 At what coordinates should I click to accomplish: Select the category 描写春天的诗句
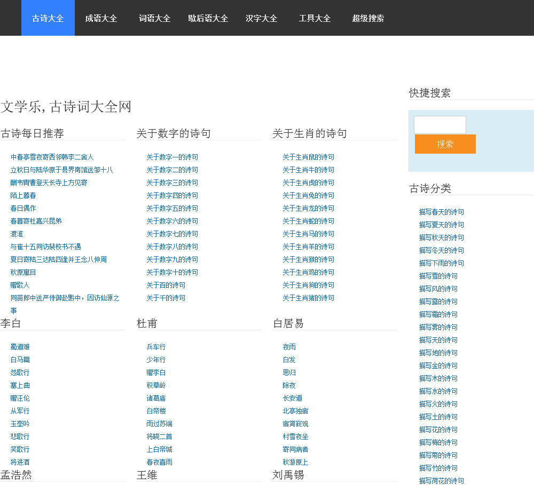pos(441,212)
